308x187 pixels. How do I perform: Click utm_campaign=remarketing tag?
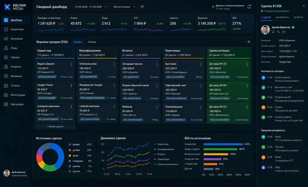coord(92,98)
